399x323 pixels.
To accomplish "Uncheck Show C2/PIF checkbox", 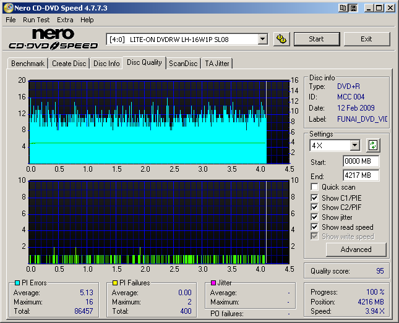I will [314, 208].
